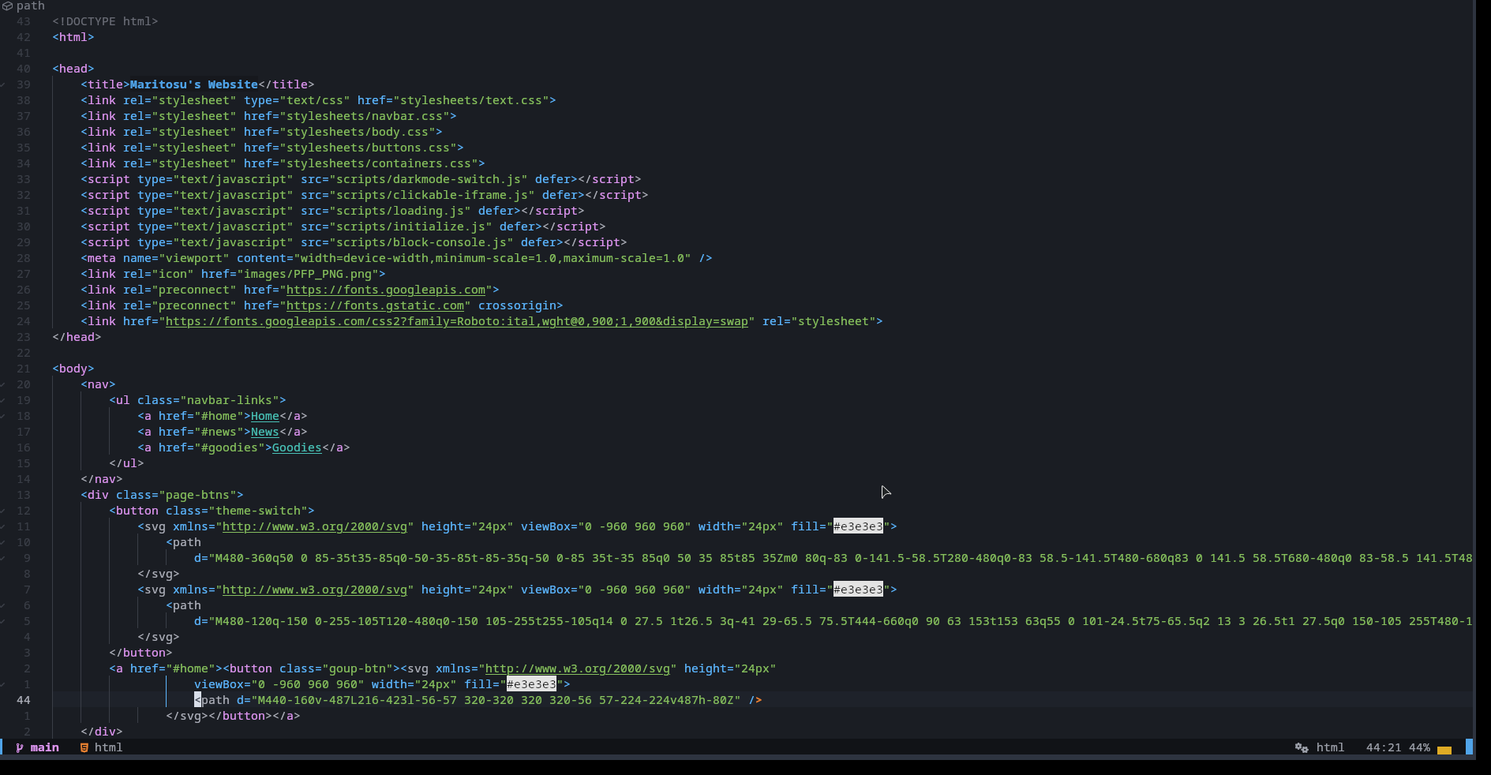1491x775 pixels.
Task: Click the path breadcrumb label at top
Action: [x=30, y=6]
